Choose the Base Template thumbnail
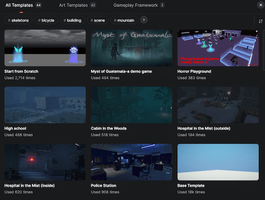 (x=218, y=162)
